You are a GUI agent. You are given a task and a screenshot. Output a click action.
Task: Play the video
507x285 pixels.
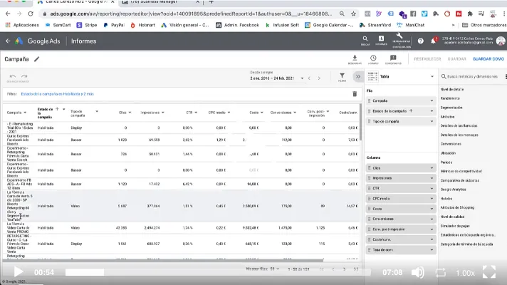point(19,272)
